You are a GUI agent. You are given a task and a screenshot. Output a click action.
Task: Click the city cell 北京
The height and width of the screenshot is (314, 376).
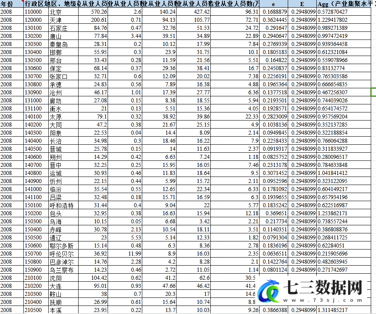(63, 12)
